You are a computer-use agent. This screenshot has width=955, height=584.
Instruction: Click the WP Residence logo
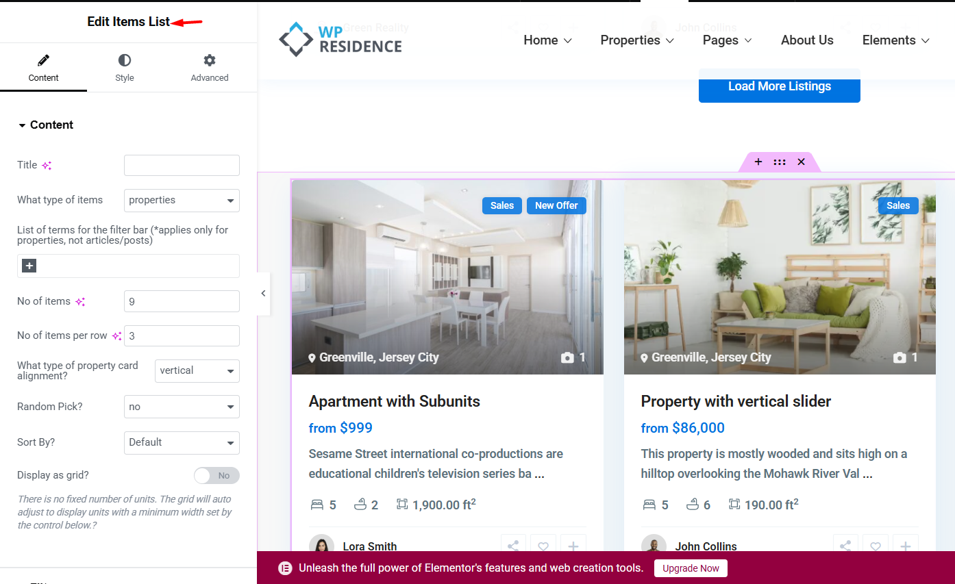click(340, 40)
